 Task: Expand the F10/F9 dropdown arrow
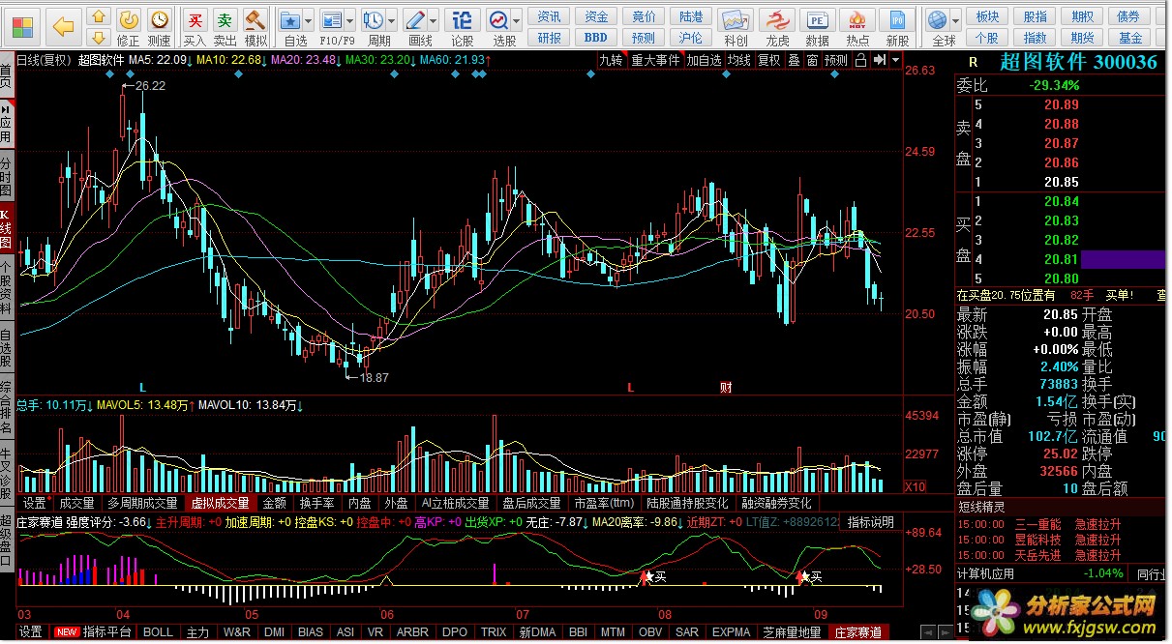pos(348,19)
